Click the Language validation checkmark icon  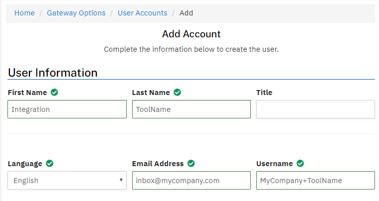(49, 163)
